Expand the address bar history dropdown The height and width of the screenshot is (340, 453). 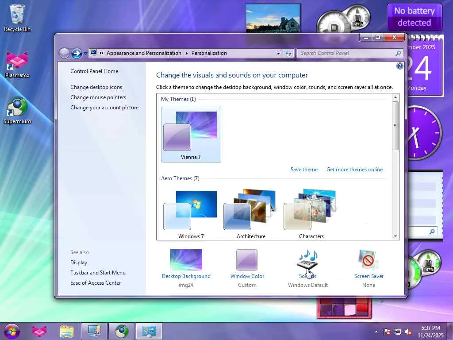coord(278,53)
